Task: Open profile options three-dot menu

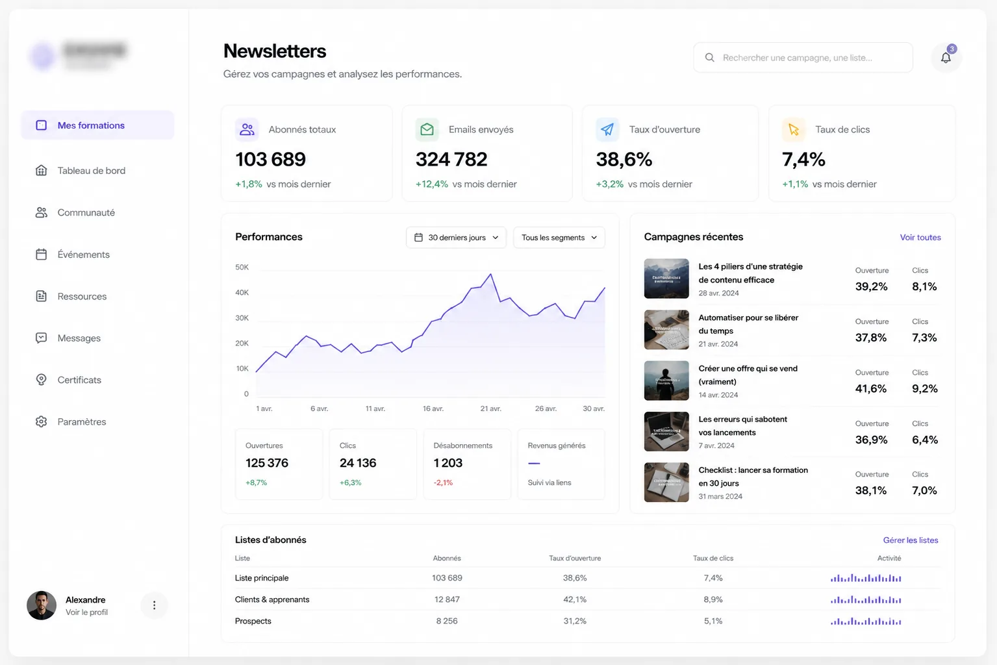Action: pos(154,605)
